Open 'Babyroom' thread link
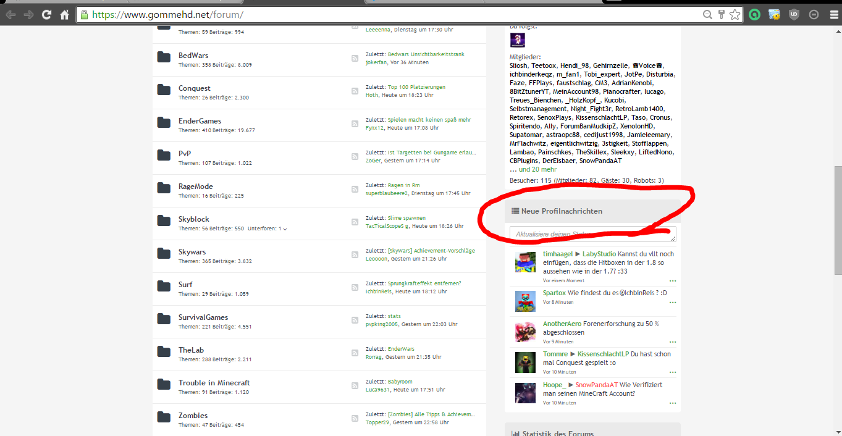This screenshot has width=842, height=436. click(x=400, y=382)
